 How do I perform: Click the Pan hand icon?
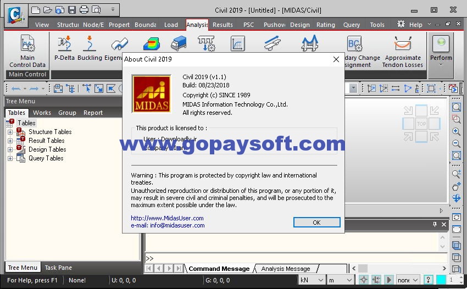coord(456,186)
